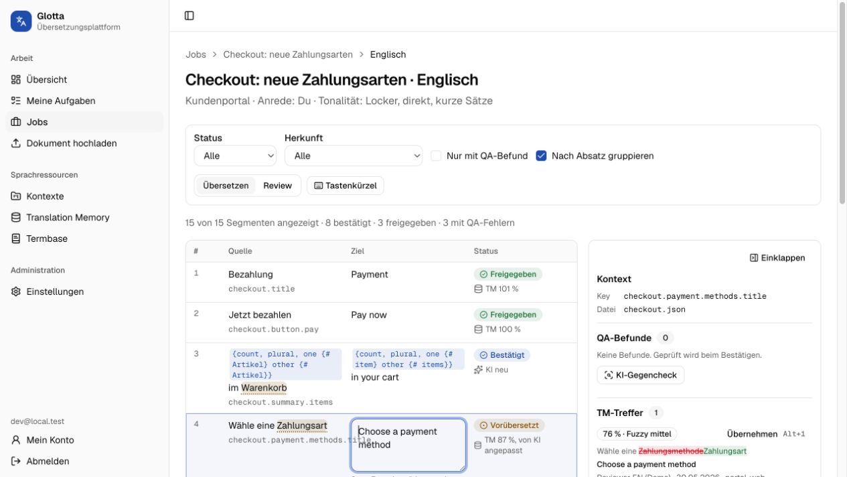Click the Übersicht dashboard icon
The width and height of the screenshot is (847, 477).
(16, 79)
